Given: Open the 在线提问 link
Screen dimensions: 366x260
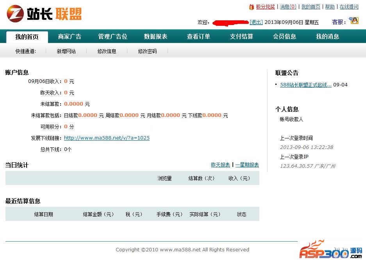Looking at the screenshot, I should [x=349, y=7].
